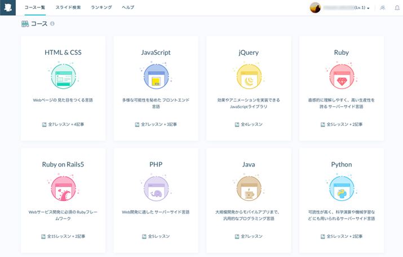Open the Ruby on Rails5 course icon
This screenshot has height=257, width=403.
[63, 189]
